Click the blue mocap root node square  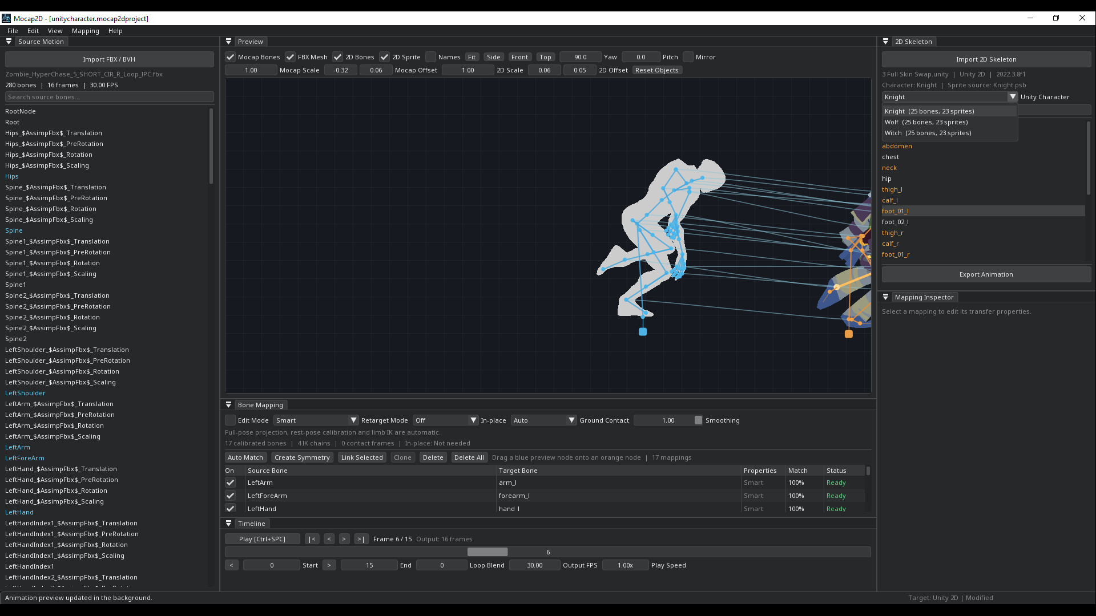(643, 331)
